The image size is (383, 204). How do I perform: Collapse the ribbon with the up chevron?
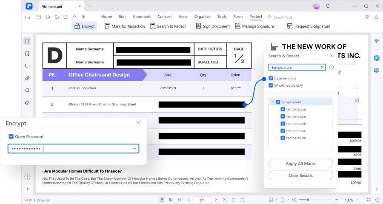[377, 17]
